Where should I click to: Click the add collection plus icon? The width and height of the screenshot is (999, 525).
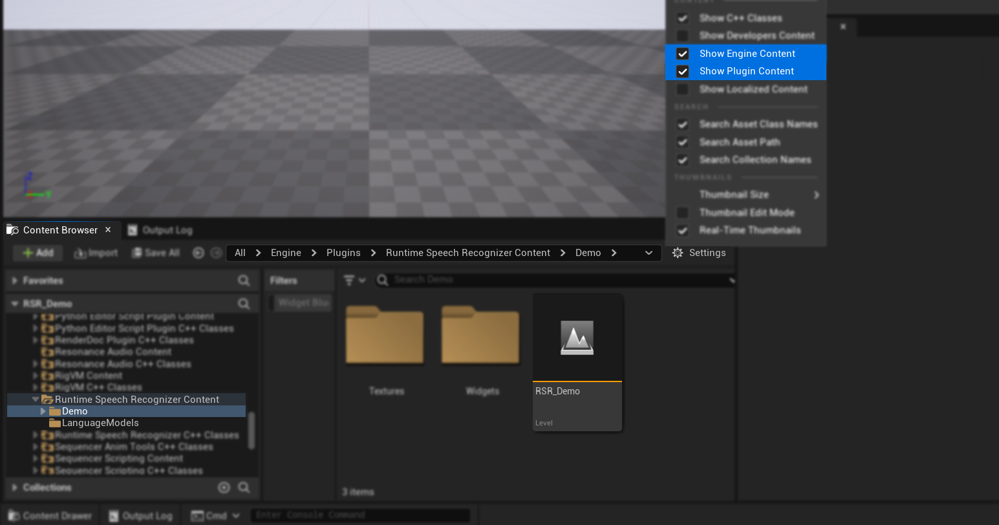click(x=224, y=487)
